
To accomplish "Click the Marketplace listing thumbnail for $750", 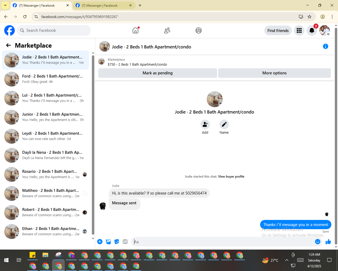I will point(101,62).
